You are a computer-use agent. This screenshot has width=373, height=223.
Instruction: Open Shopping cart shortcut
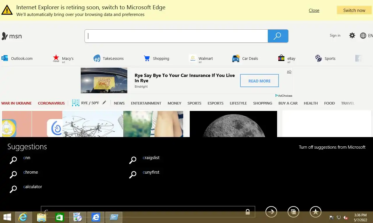tap(147, 58)
